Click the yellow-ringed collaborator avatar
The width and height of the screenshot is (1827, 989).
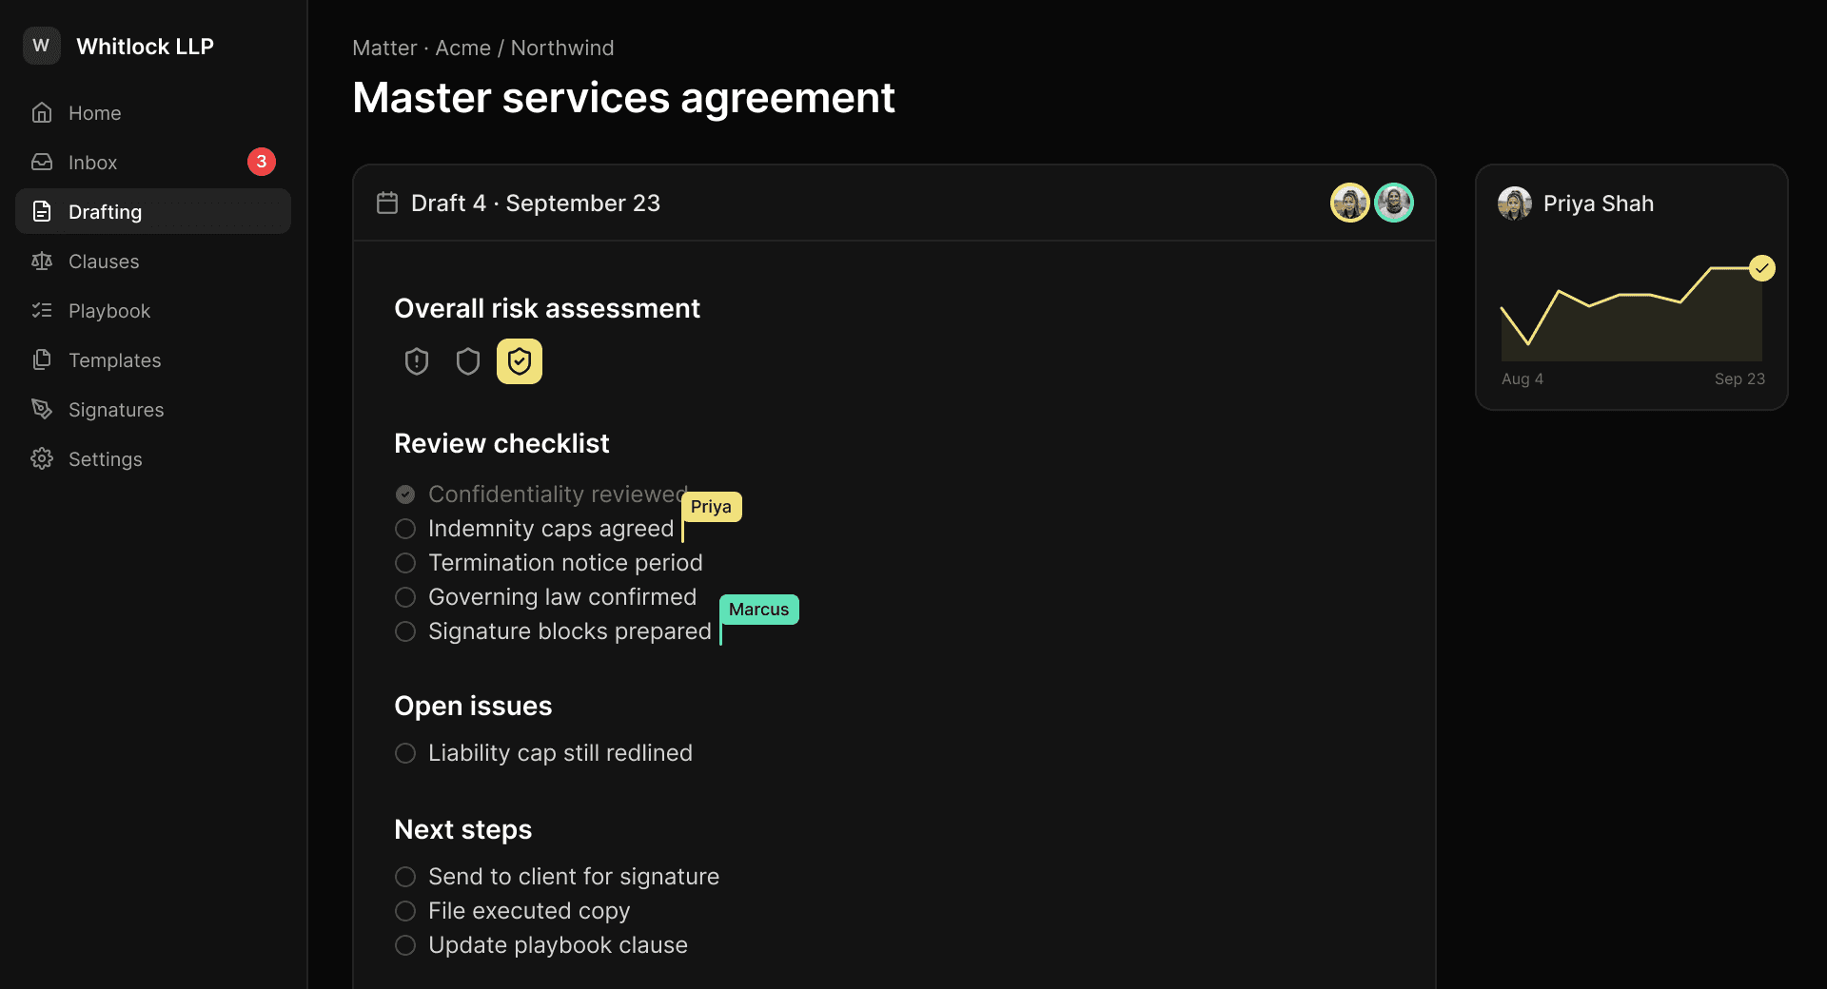tap(1350, 203)
